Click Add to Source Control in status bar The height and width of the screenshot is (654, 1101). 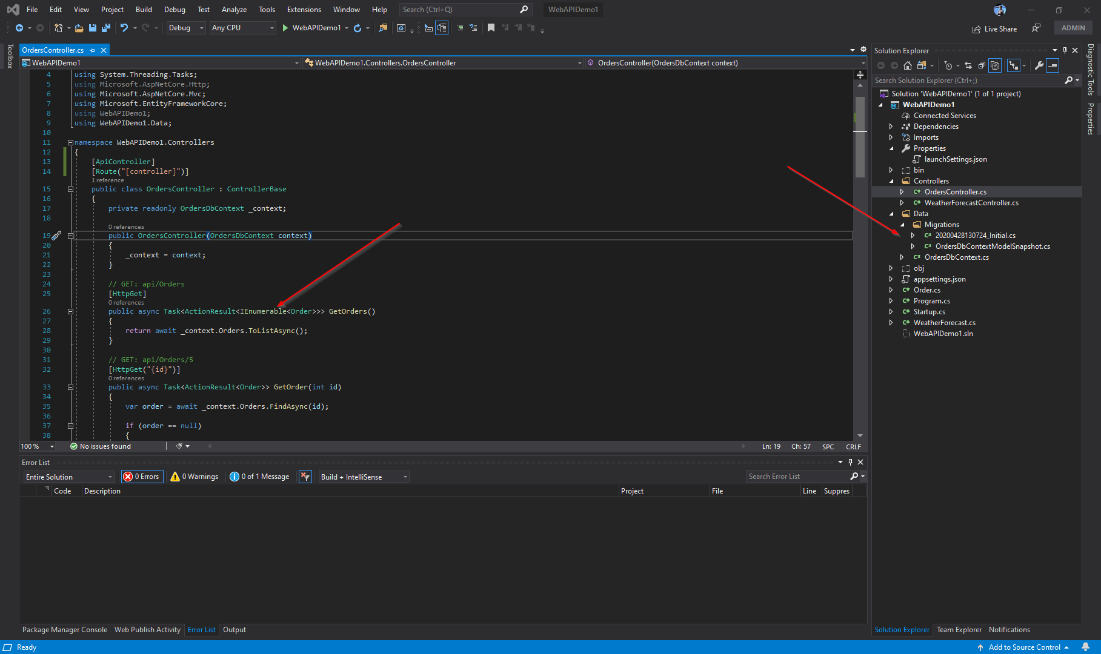[1024, 647]
